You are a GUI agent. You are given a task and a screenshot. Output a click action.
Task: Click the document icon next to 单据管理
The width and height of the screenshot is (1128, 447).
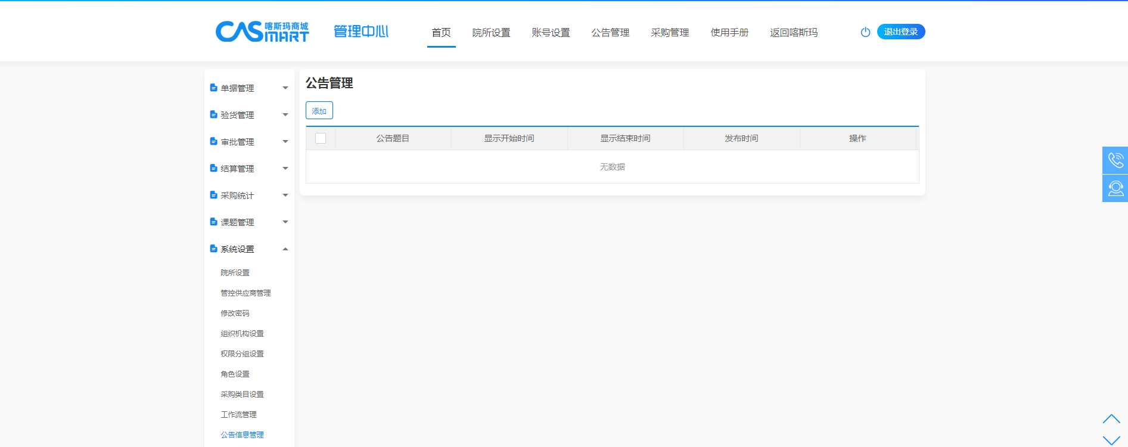click(213, 88)
